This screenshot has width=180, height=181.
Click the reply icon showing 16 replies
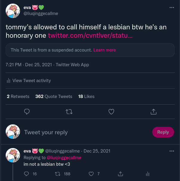[27, 174]
